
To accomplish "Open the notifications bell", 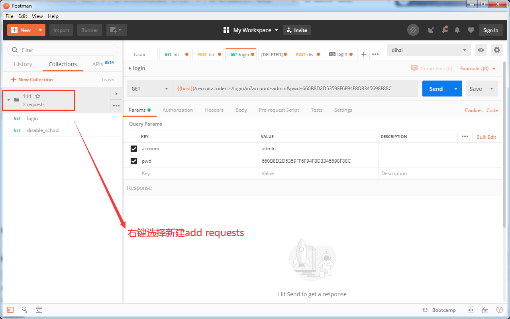I will coord(457,30).
